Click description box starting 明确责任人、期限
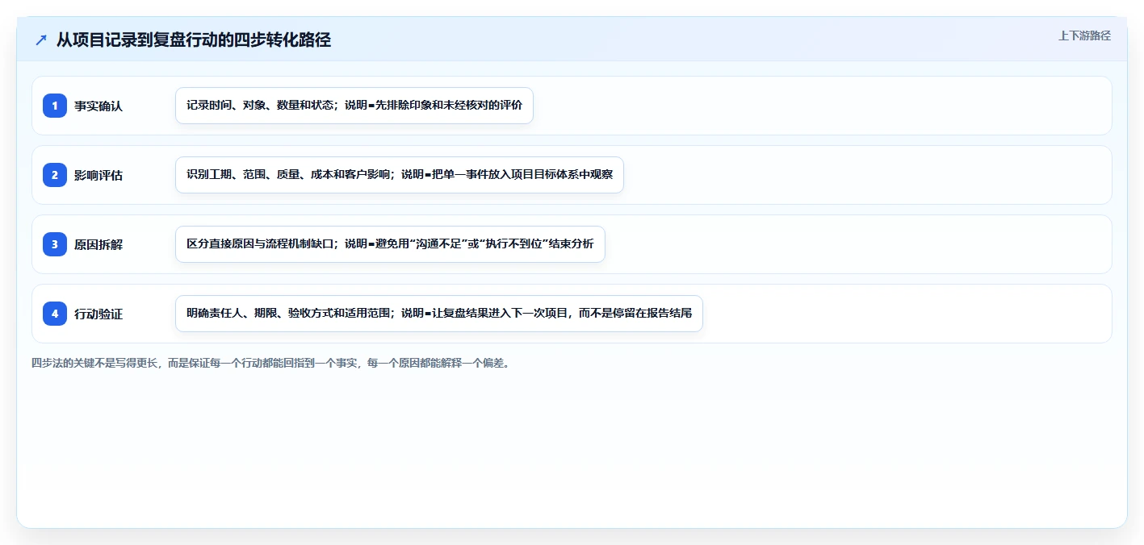1144x545 pixels. point(439,314)
